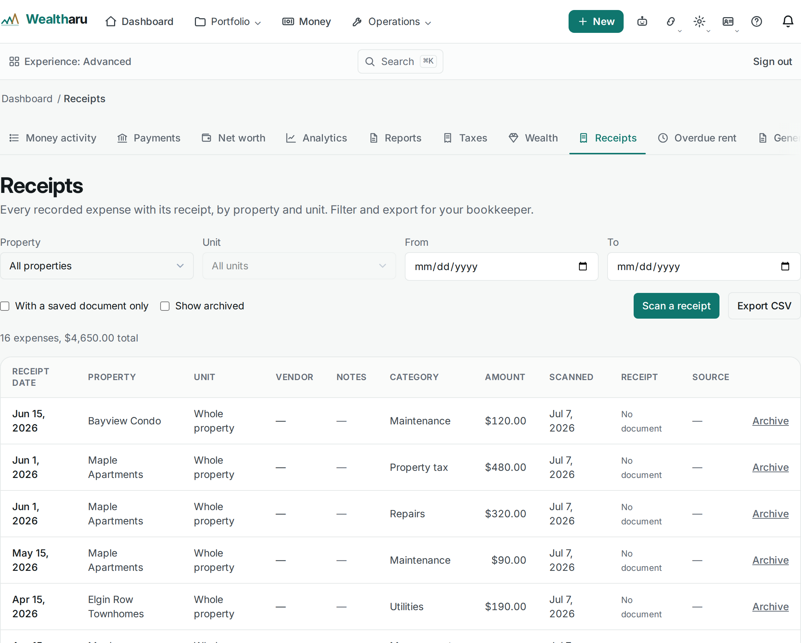This screenshot has width=801, height=643.
Task: Archive the Repairs $320.00 expense
Action: tap(770, 514)
